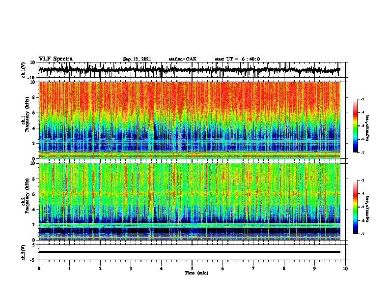The height and width of the screenshot is (301, 389).
Task: Click the time axis tick label "1"
Action: (x=69, y=269)
